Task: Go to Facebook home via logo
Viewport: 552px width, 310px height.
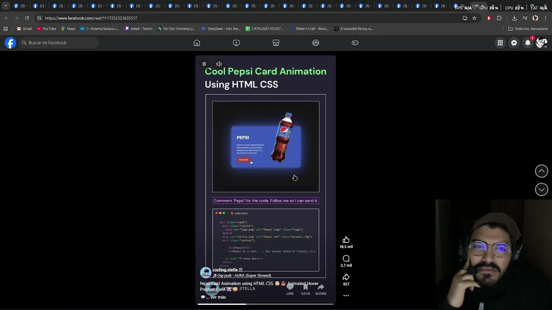Action: click(x=10, y=43)
